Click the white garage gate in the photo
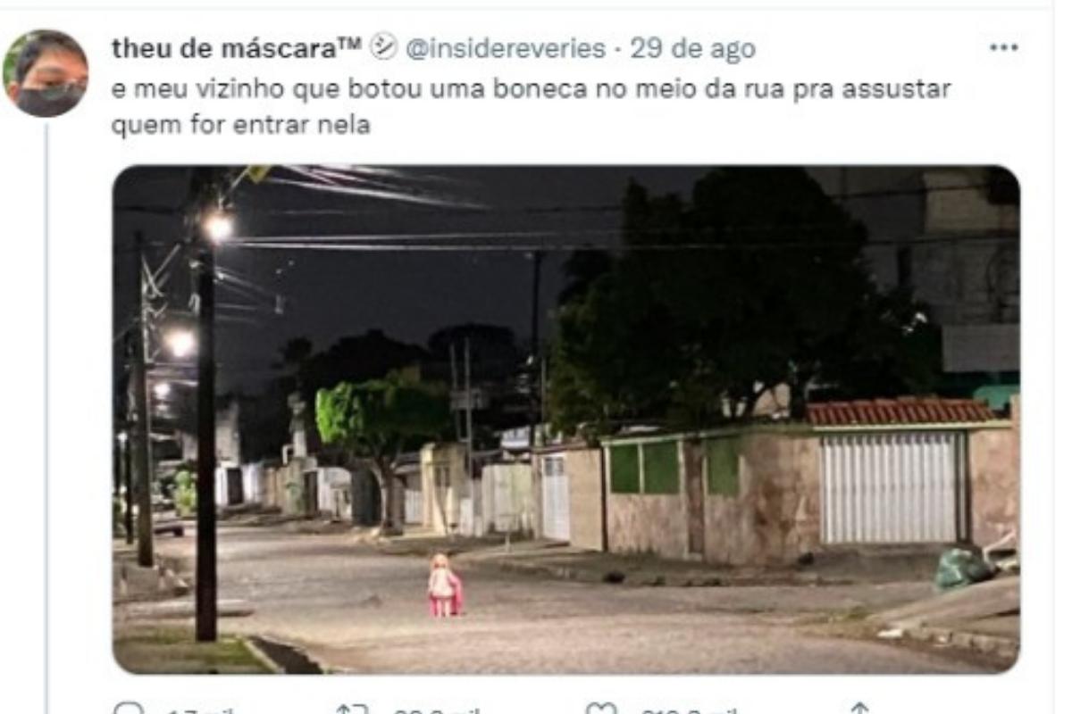Screen dimensions: 1072x714 point(890,486)
